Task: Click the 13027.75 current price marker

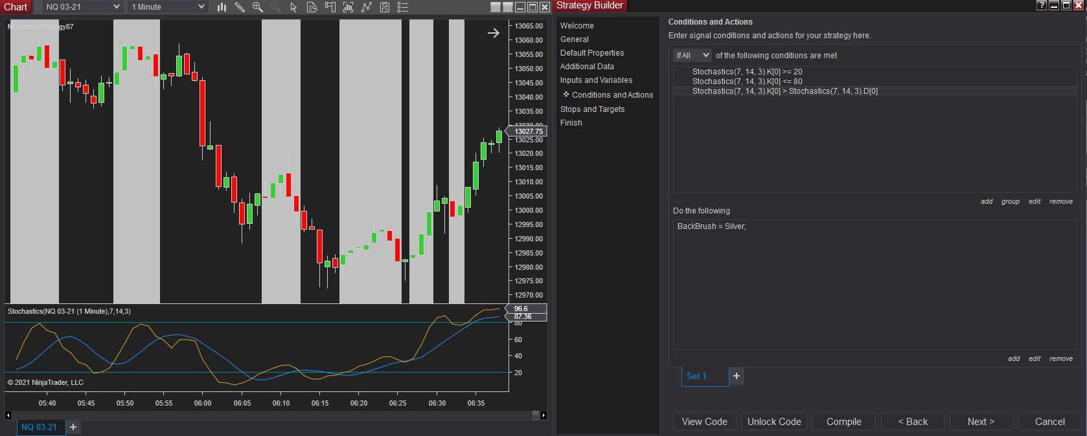Action: point(526,131)
